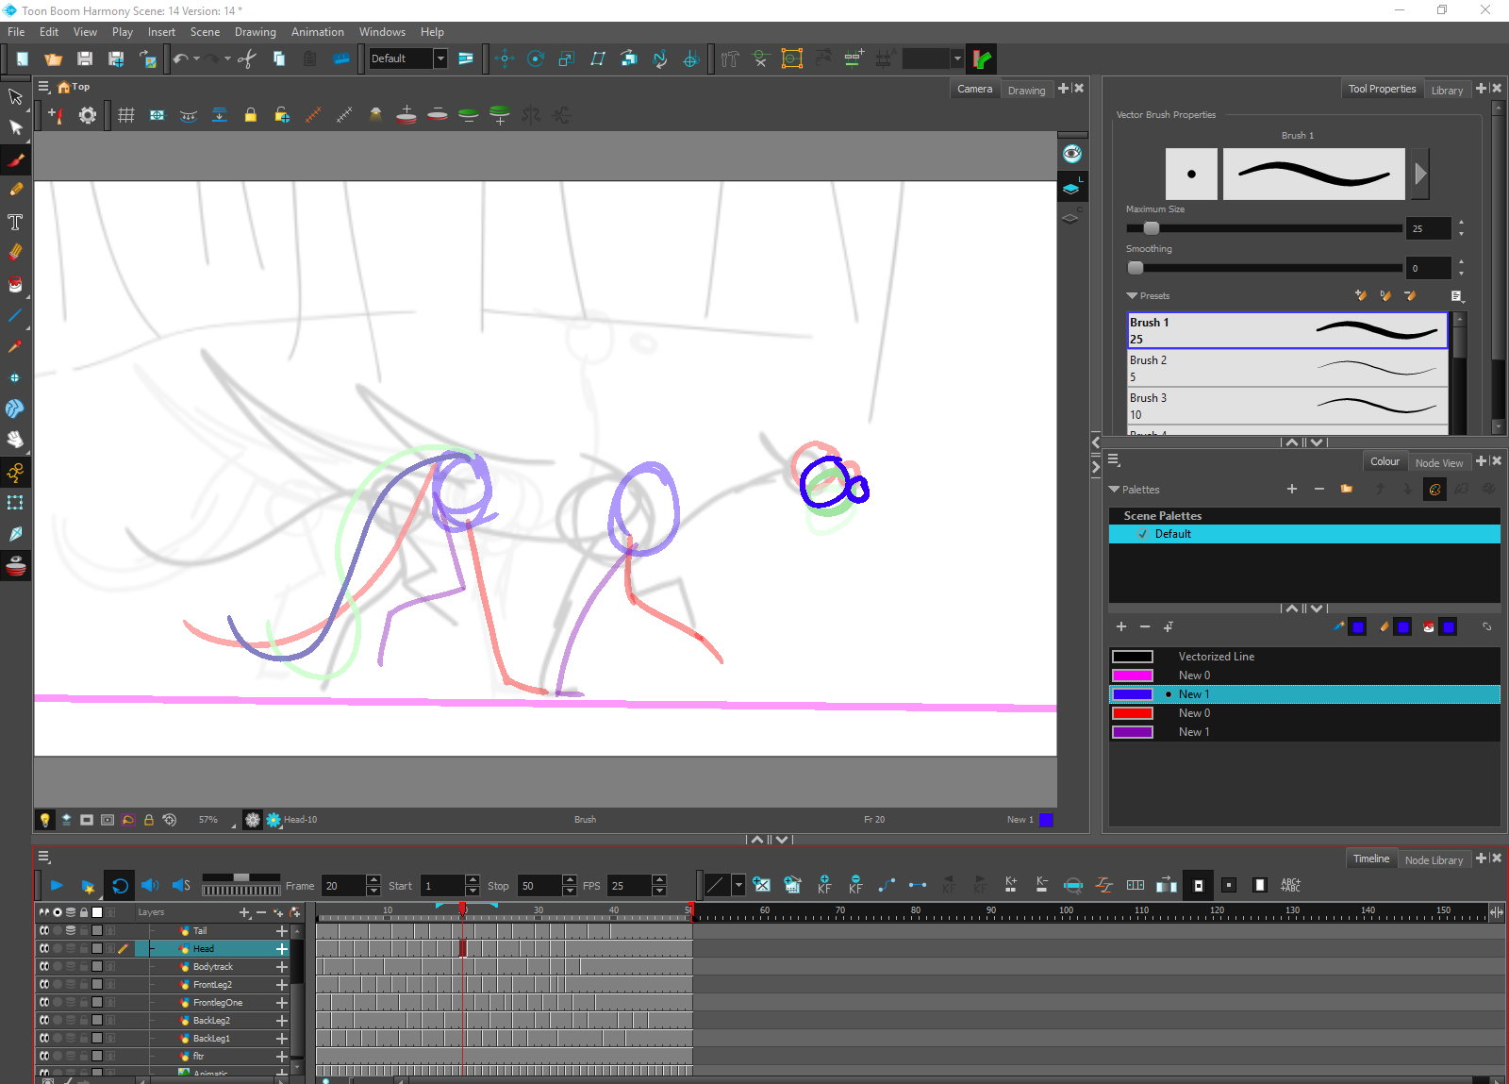Viewport: 1509px width, 1084px height.
Task: Toggle the sound playback speaker
Action: click(x=150, y=885)
